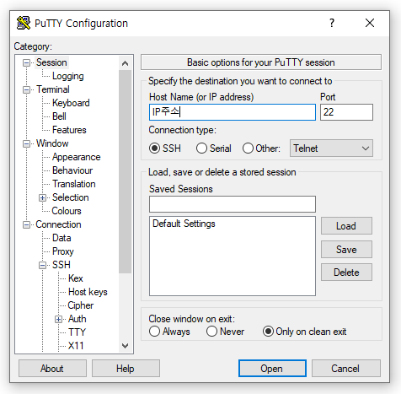Collapse the Session tree node
401x394 pixels.
tap(26, 62)
